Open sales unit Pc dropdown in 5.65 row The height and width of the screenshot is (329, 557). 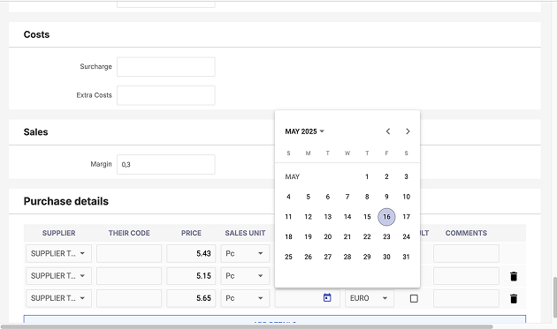click(x=245, y=298)
